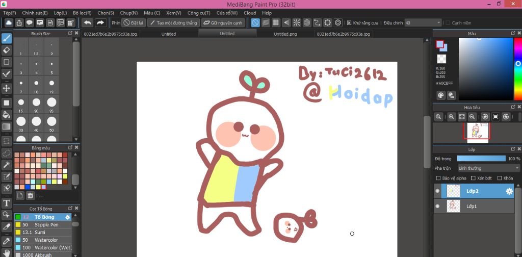Image resolution: width=522 pixels, height=257 pixels.
Task: Select the Stipple Pen brush
Action: pos(43,225)
